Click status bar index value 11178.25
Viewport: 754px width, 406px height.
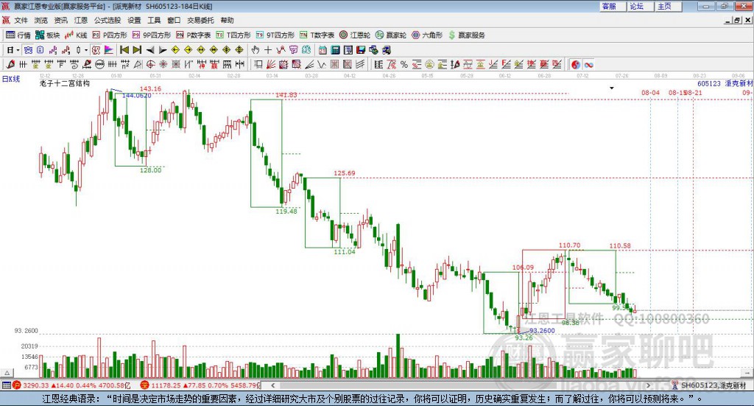tap(166, 385)
